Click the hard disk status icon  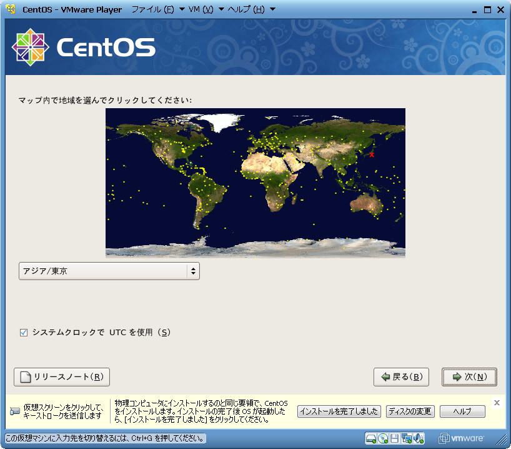[x=371, y=438]
